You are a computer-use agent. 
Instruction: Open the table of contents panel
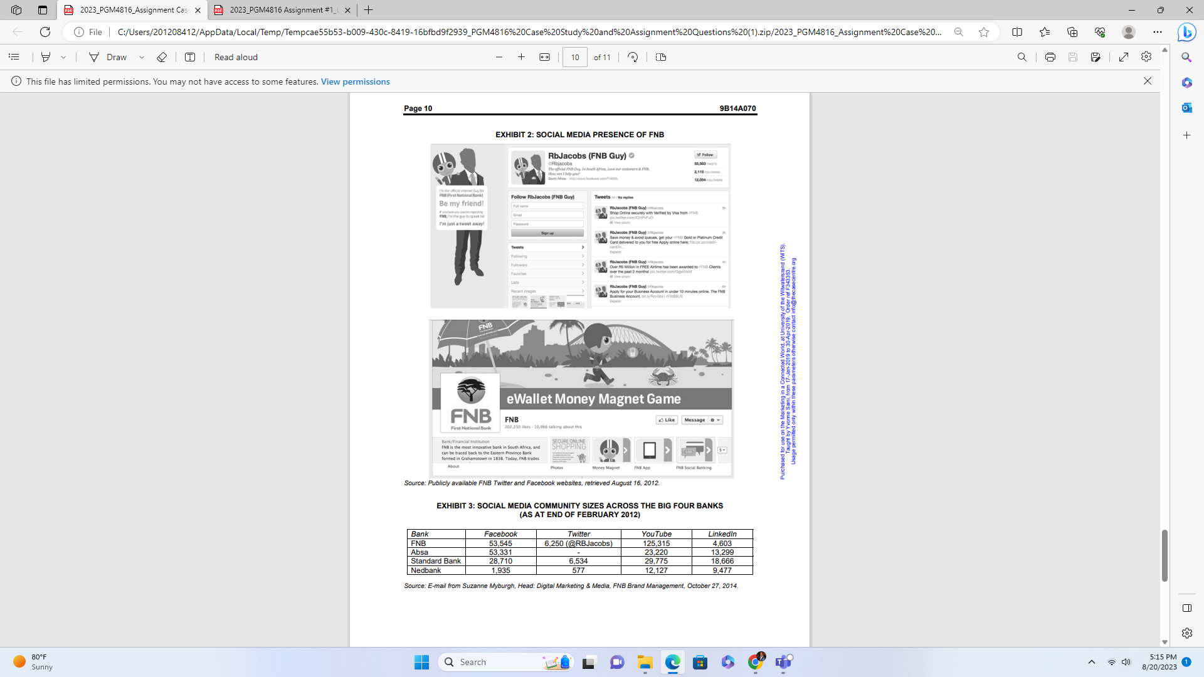[x=14, y=57]
